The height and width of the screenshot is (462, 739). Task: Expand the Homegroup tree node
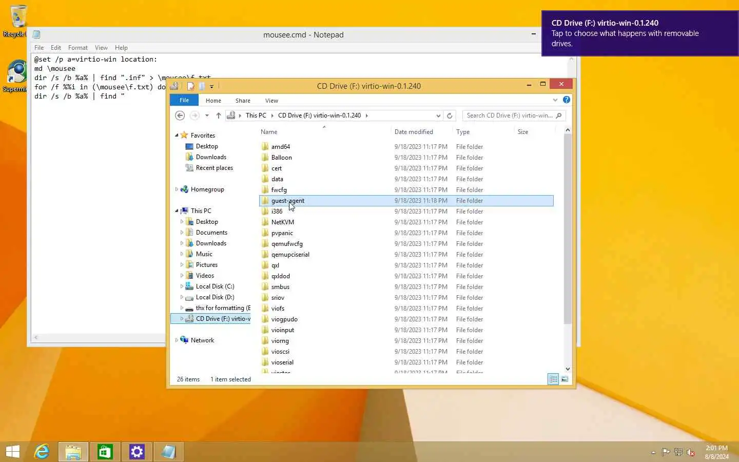(177, 189)
